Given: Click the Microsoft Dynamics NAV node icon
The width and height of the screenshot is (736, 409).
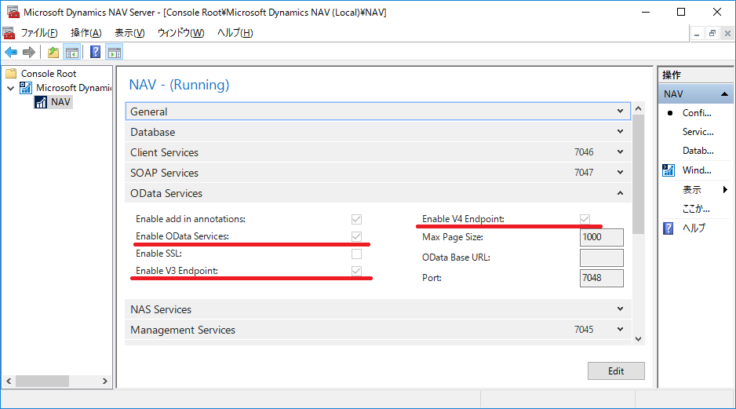Looking at the screenshot, I should tap(26, 88).
